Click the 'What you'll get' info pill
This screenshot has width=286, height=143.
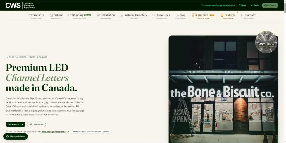tap(91, 132)
